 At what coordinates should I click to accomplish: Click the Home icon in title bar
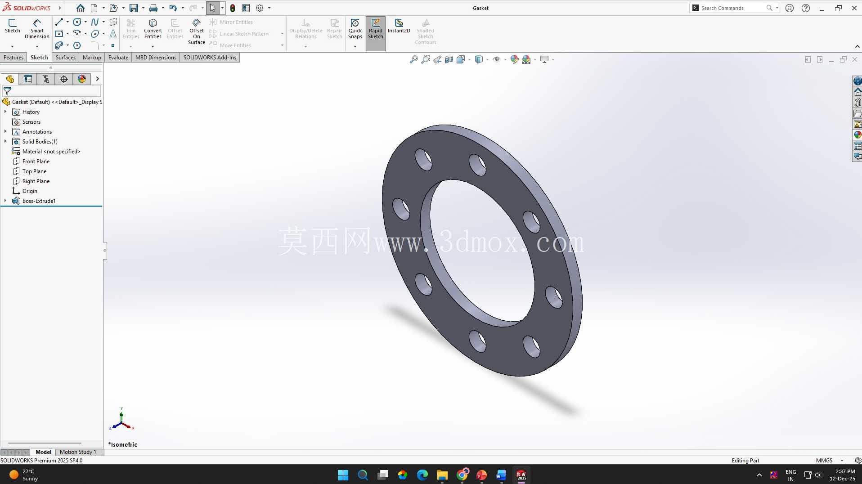[80, 8]
